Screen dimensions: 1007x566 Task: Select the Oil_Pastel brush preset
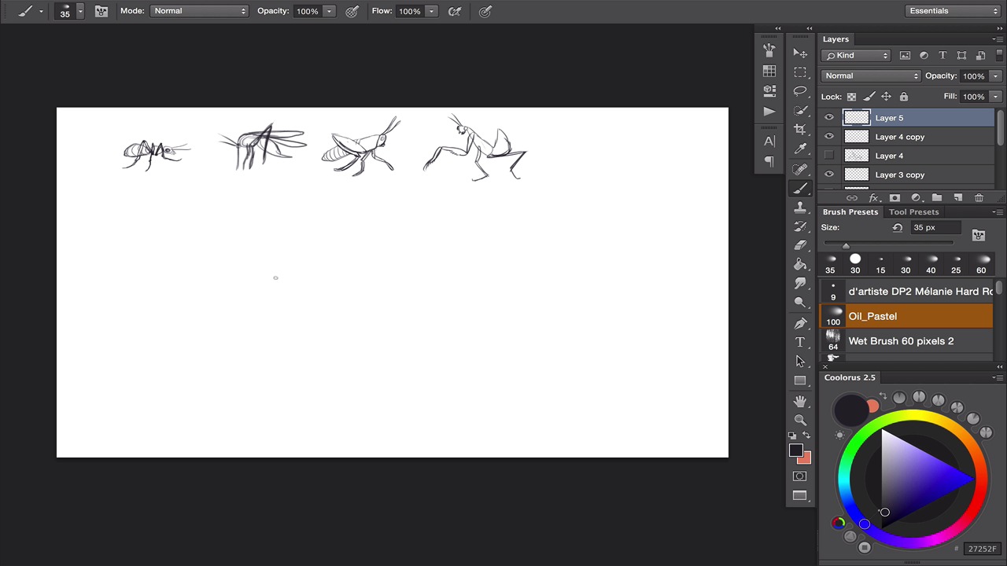pyautogui.click(x=906, y=316)
